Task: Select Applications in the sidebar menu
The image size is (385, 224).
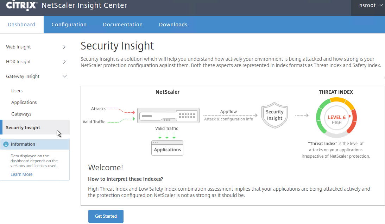Action: (24, 103)
